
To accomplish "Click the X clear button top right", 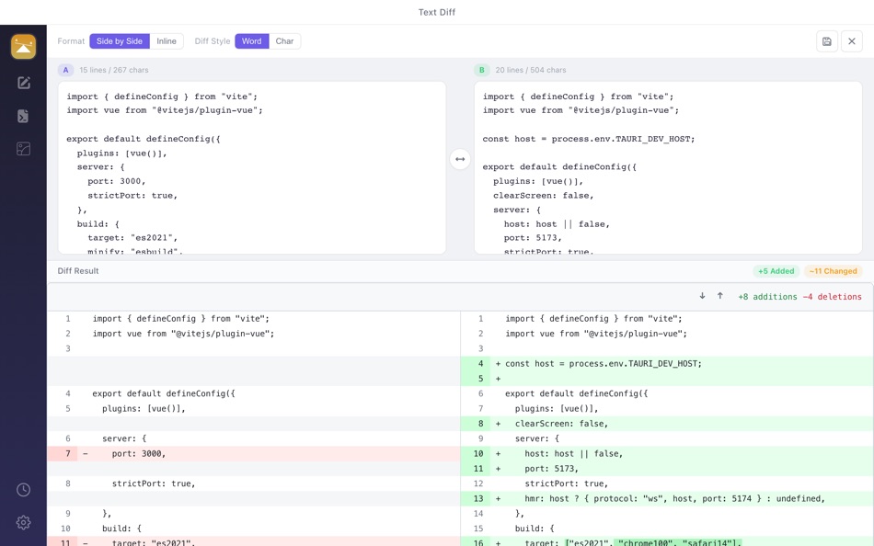I will 852,41.
